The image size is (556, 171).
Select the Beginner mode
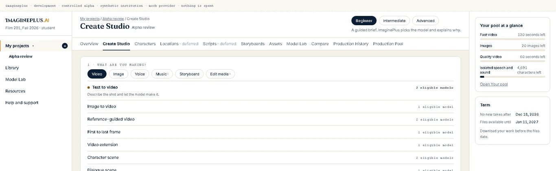tap(364, 21)
